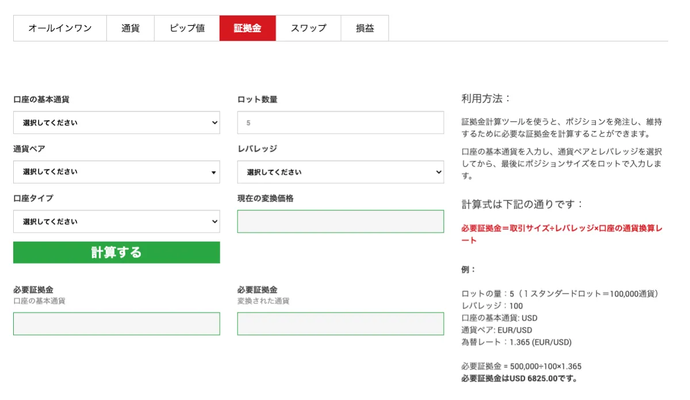Open the 損益 calculator tab

365,28
